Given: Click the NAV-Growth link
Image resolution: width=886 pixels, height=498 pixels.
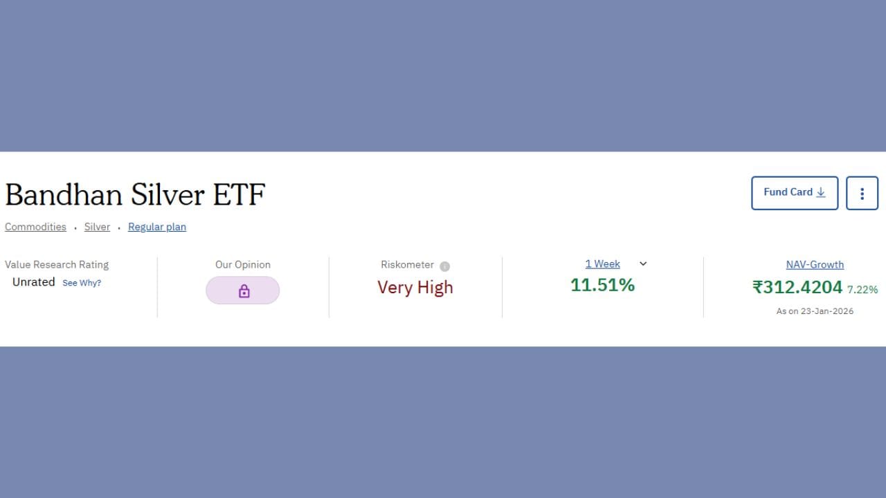Looking at the screenshot, I should (x=815, y=264).
